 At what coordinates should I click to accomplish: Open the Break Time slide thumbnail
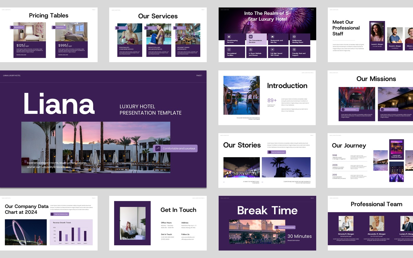pos(267,223)
